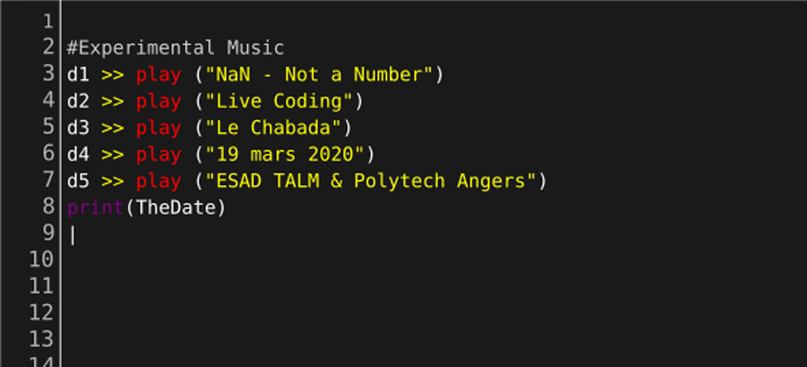Image resolution: width=807 pixels, height=367 pixels.
Task: Click line number 6 in the gutter
Action: (47, 153)
